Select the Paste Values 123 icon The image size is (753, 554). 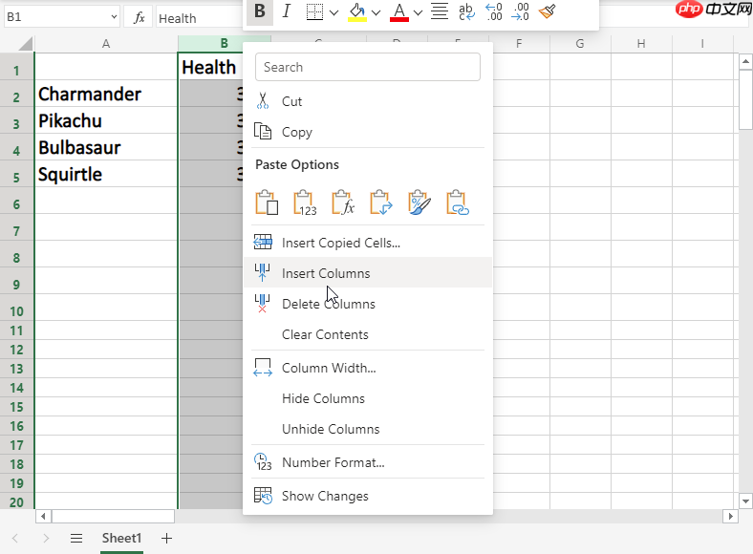click(x=305, y=202)
